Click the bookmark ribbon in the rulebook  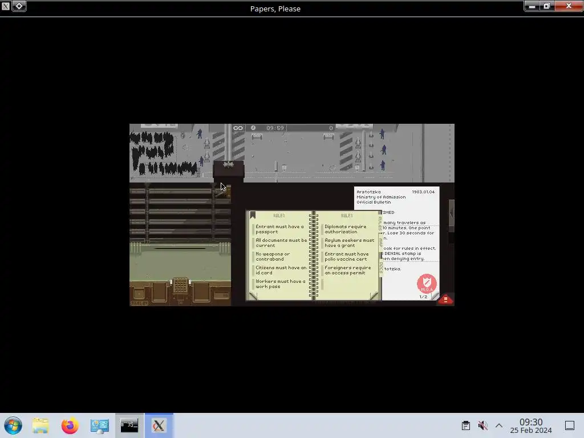point(253,215)
